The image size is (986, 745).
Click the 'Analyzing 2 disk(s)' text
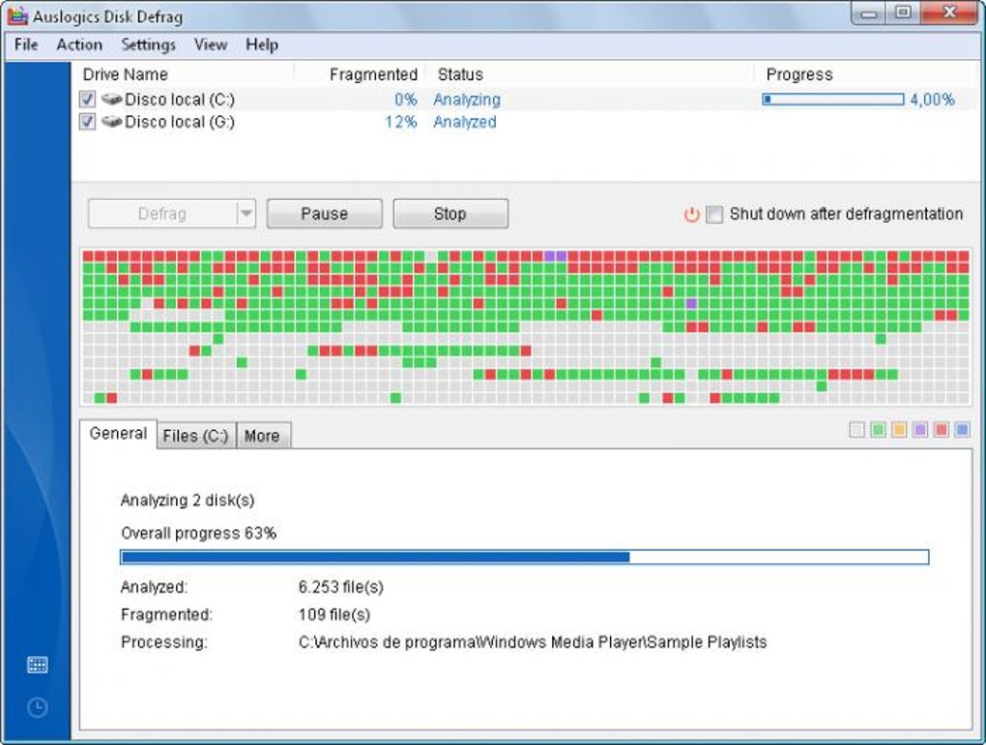click(x=188, y=501)
